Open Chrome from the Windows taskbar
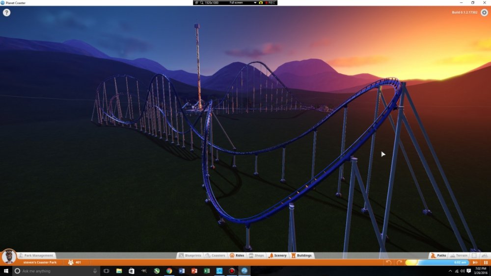Screen dimensions: 491x276 [169, 271]
